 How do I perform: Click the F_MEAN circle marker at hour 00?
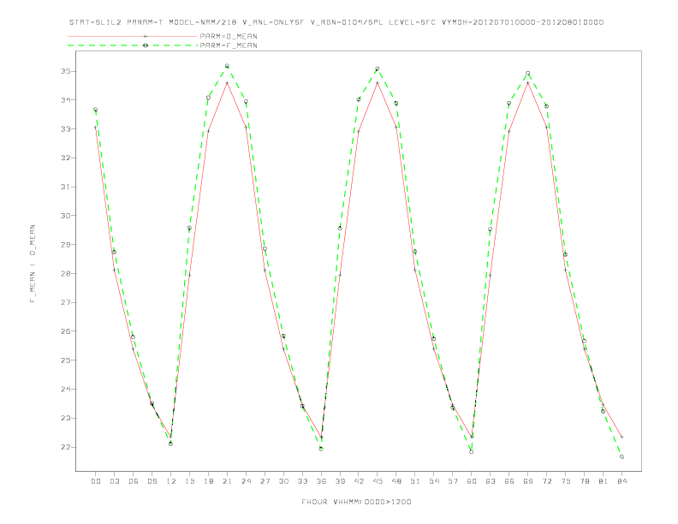tap(96, 110)
